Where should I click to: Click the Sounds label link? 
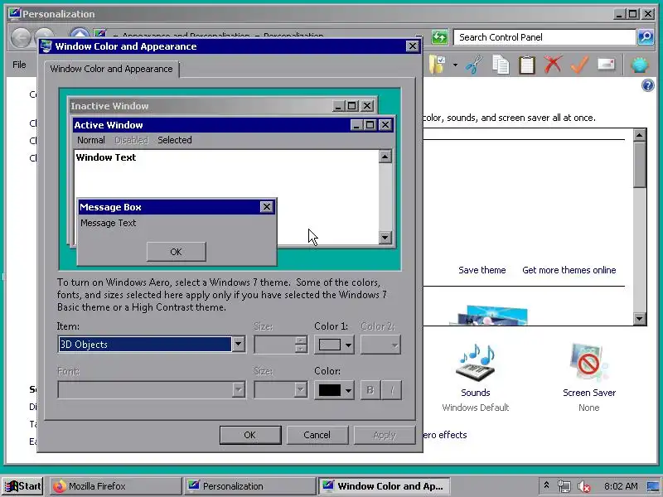[476, 393]
